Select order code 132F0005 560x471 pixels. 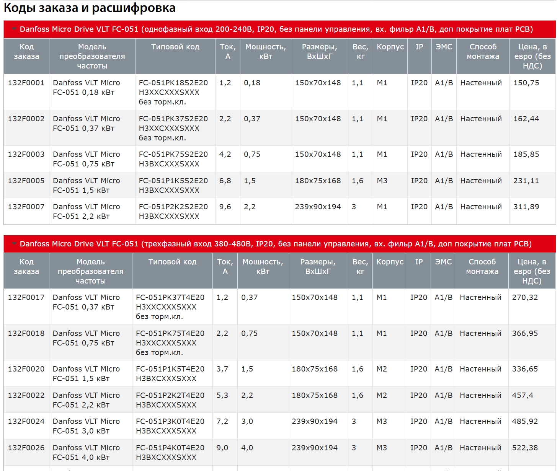[x=26, y=181]
